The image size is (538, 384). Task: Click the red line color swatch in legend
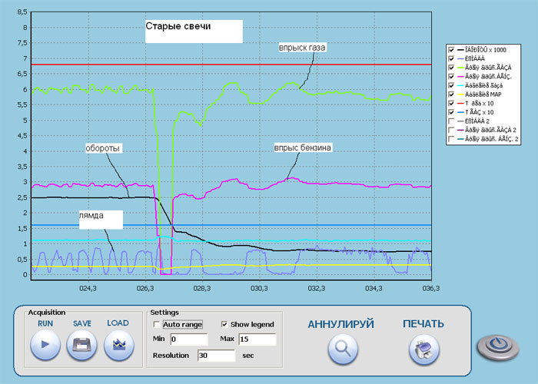pos(460,103)
